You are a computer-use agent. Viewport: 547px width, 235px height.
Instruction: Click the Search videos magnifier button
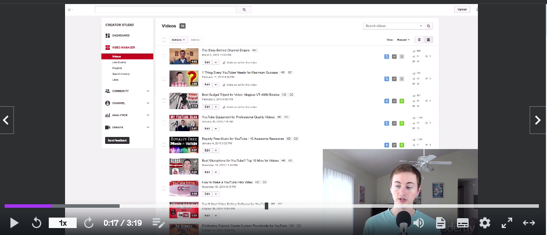[429, 26]
